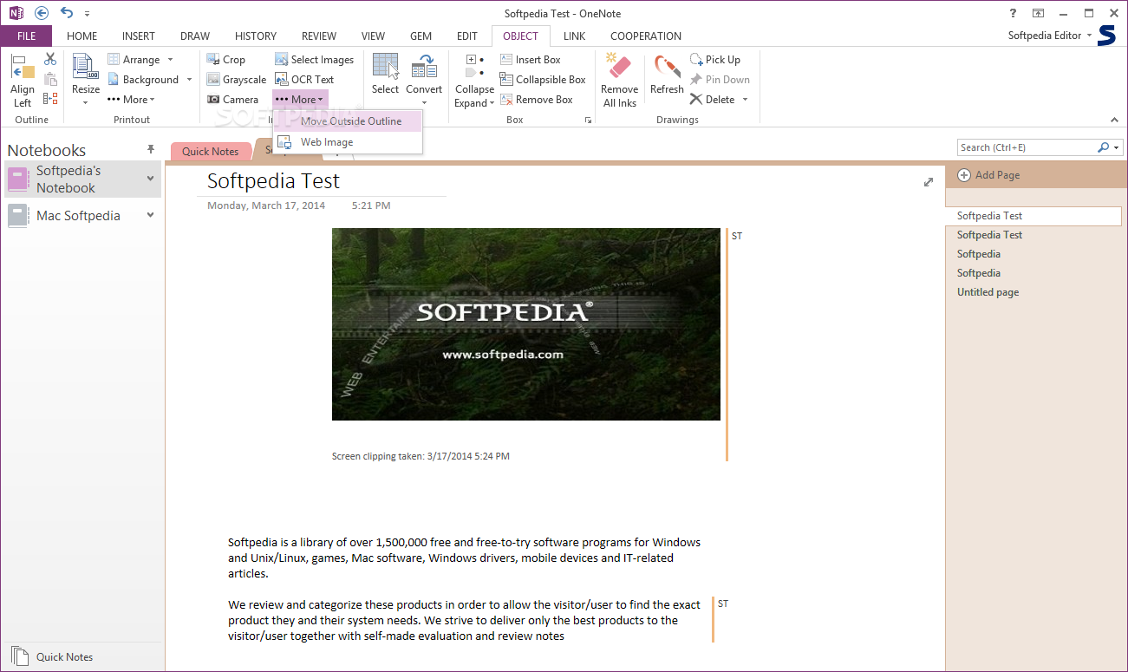
Task: Open the Arrange dropdown
Action: coord(140,60)
